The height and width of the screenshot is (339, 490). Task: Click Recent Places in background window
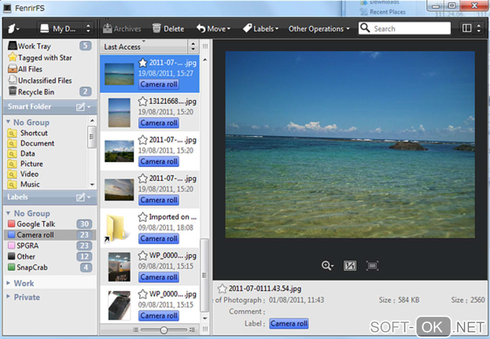click(388, 12)
